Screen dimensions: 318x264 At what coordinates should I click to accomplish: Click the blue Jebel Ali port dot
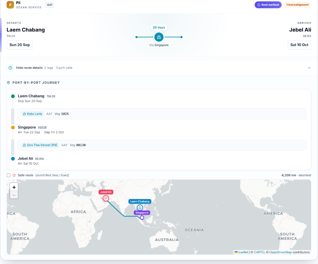tap(13, 159)
